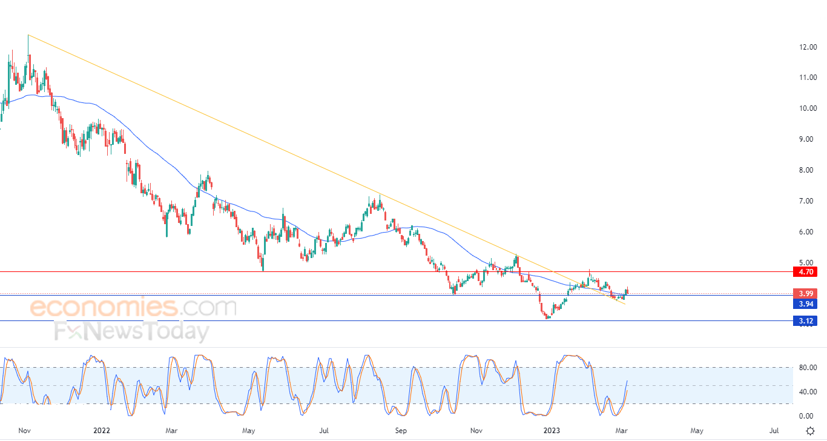Click the 12.00 price axis value
Screen dimensions: 827x441
tap(807, 47)
